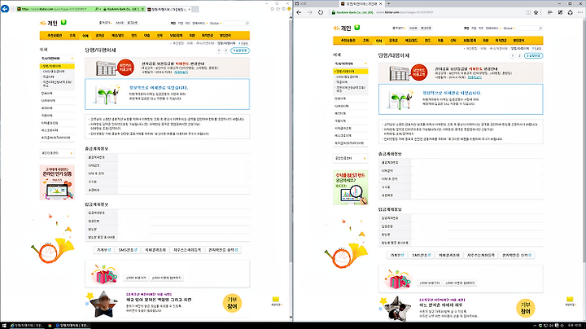
Task: Go forward in Internet Explorer window
Action: click(13, 9)
